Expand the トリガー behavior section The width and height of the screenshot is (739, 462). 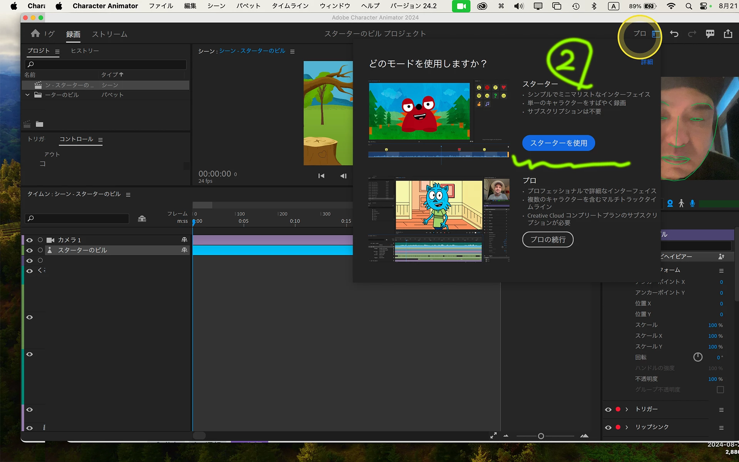point(627,409)
